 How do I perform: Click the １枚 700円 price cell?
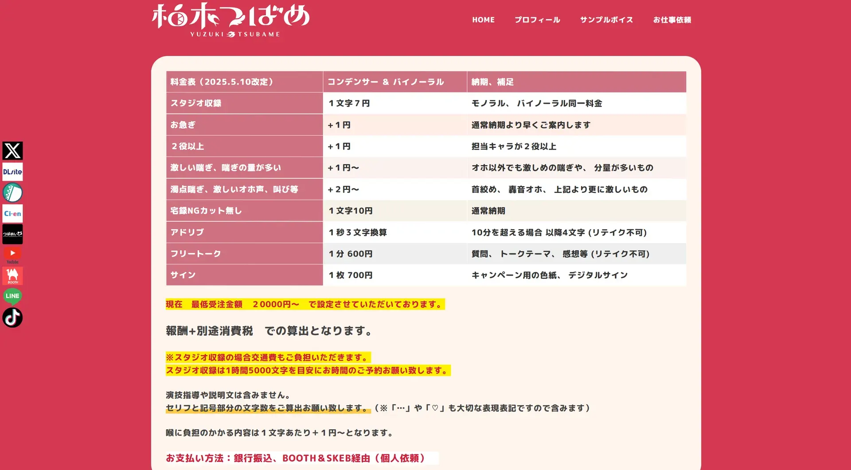(395, 275)
